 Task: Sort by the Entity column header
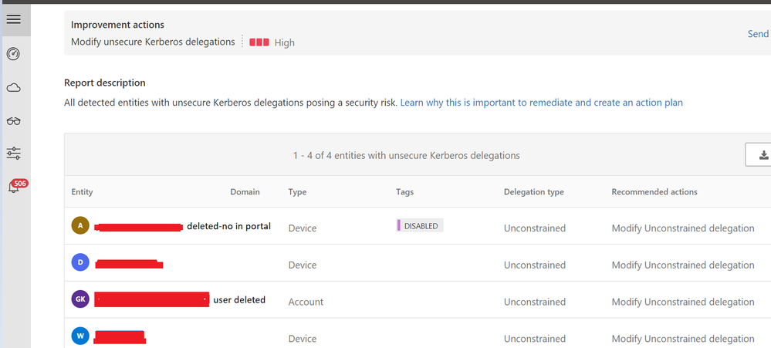coord(82,192)
